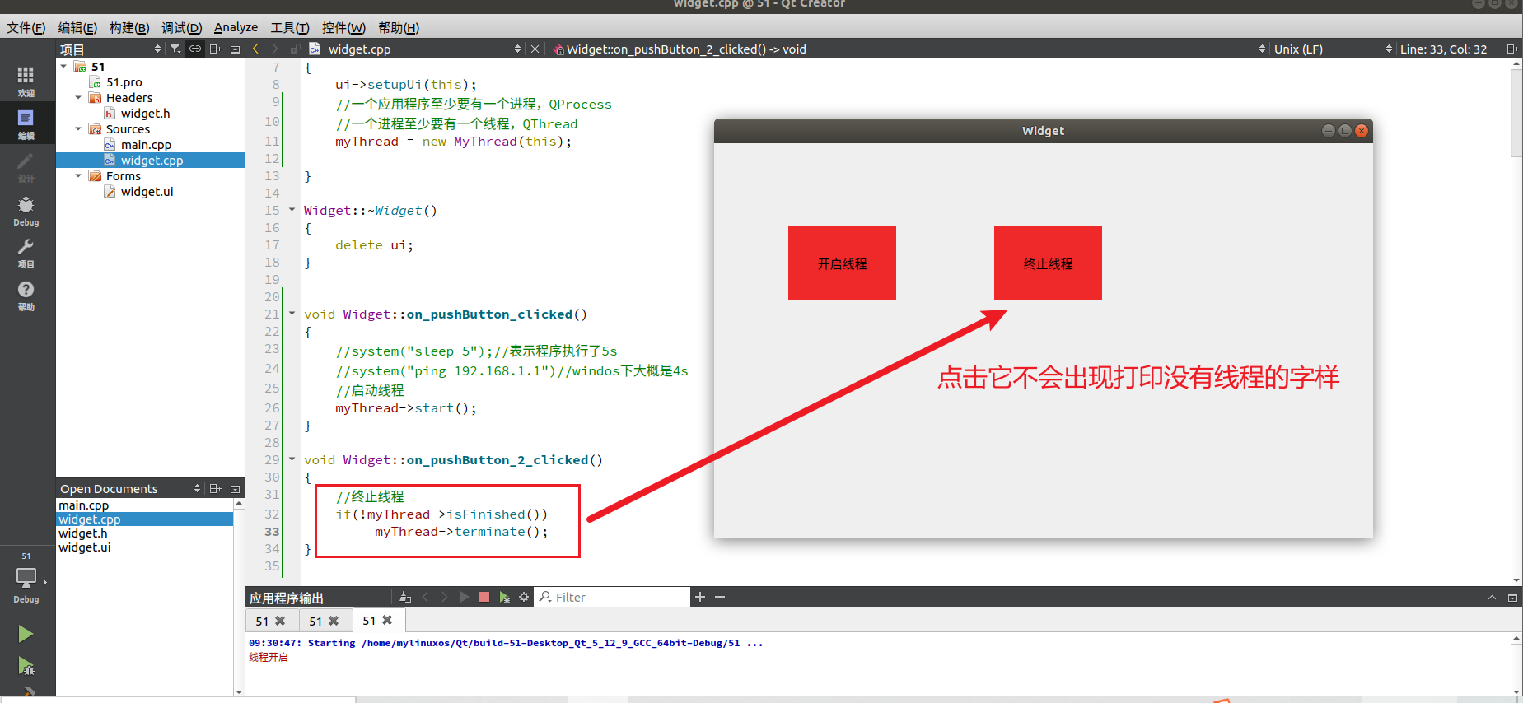Change line ending Unix (LF) dropdown
1523x703 pixels.
click(1333, 49)
